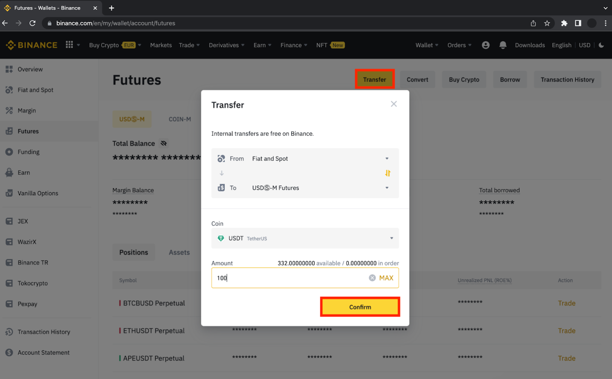Go back with the browser back arrow
Viewport: 612px width, 379px height.
tap(5, 23)
